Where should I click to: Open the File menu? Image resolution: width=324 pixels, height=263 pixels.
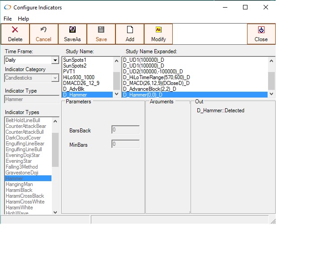click(8, 19)
